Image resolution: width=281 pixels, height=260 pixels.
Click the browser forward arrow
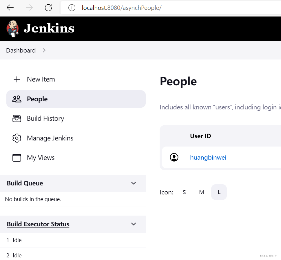tap(29, 8)
